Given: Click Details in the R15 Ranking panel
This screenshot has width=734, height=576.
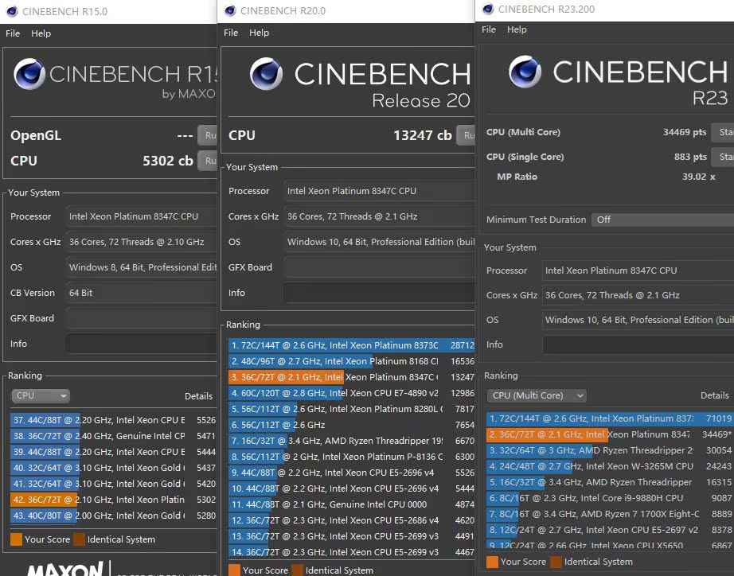Looking at the screenshot, I should tap(198, 396).
